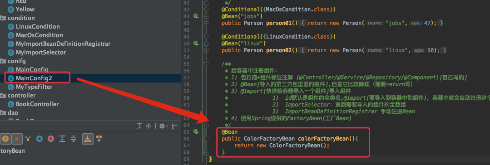Screen dimensions: 490x165
Task: Hide the Project tool window panel
Action: tap(175, 126)
